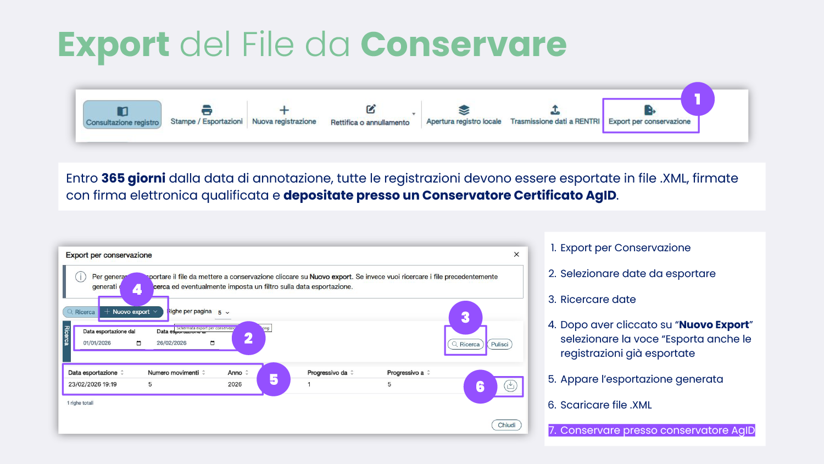This screenshot has height=464, width=824.
Task: Open calendar picker for Data esportazione dal
Action: click(x=138, y=343)
